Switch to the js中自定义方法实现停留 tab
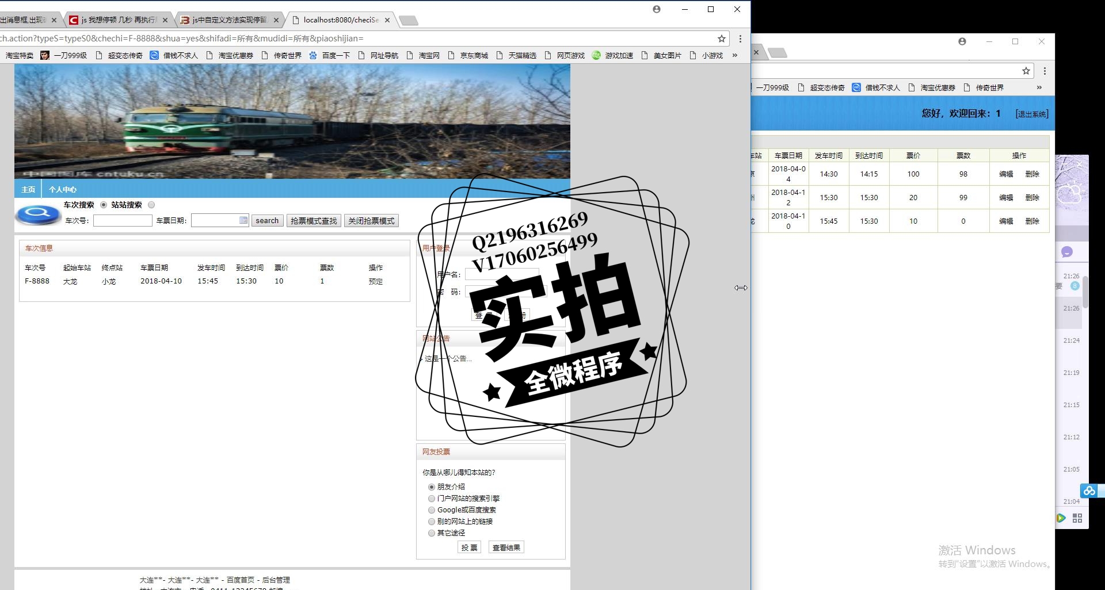The image size is (1105, 590). [x=229, y=20]
